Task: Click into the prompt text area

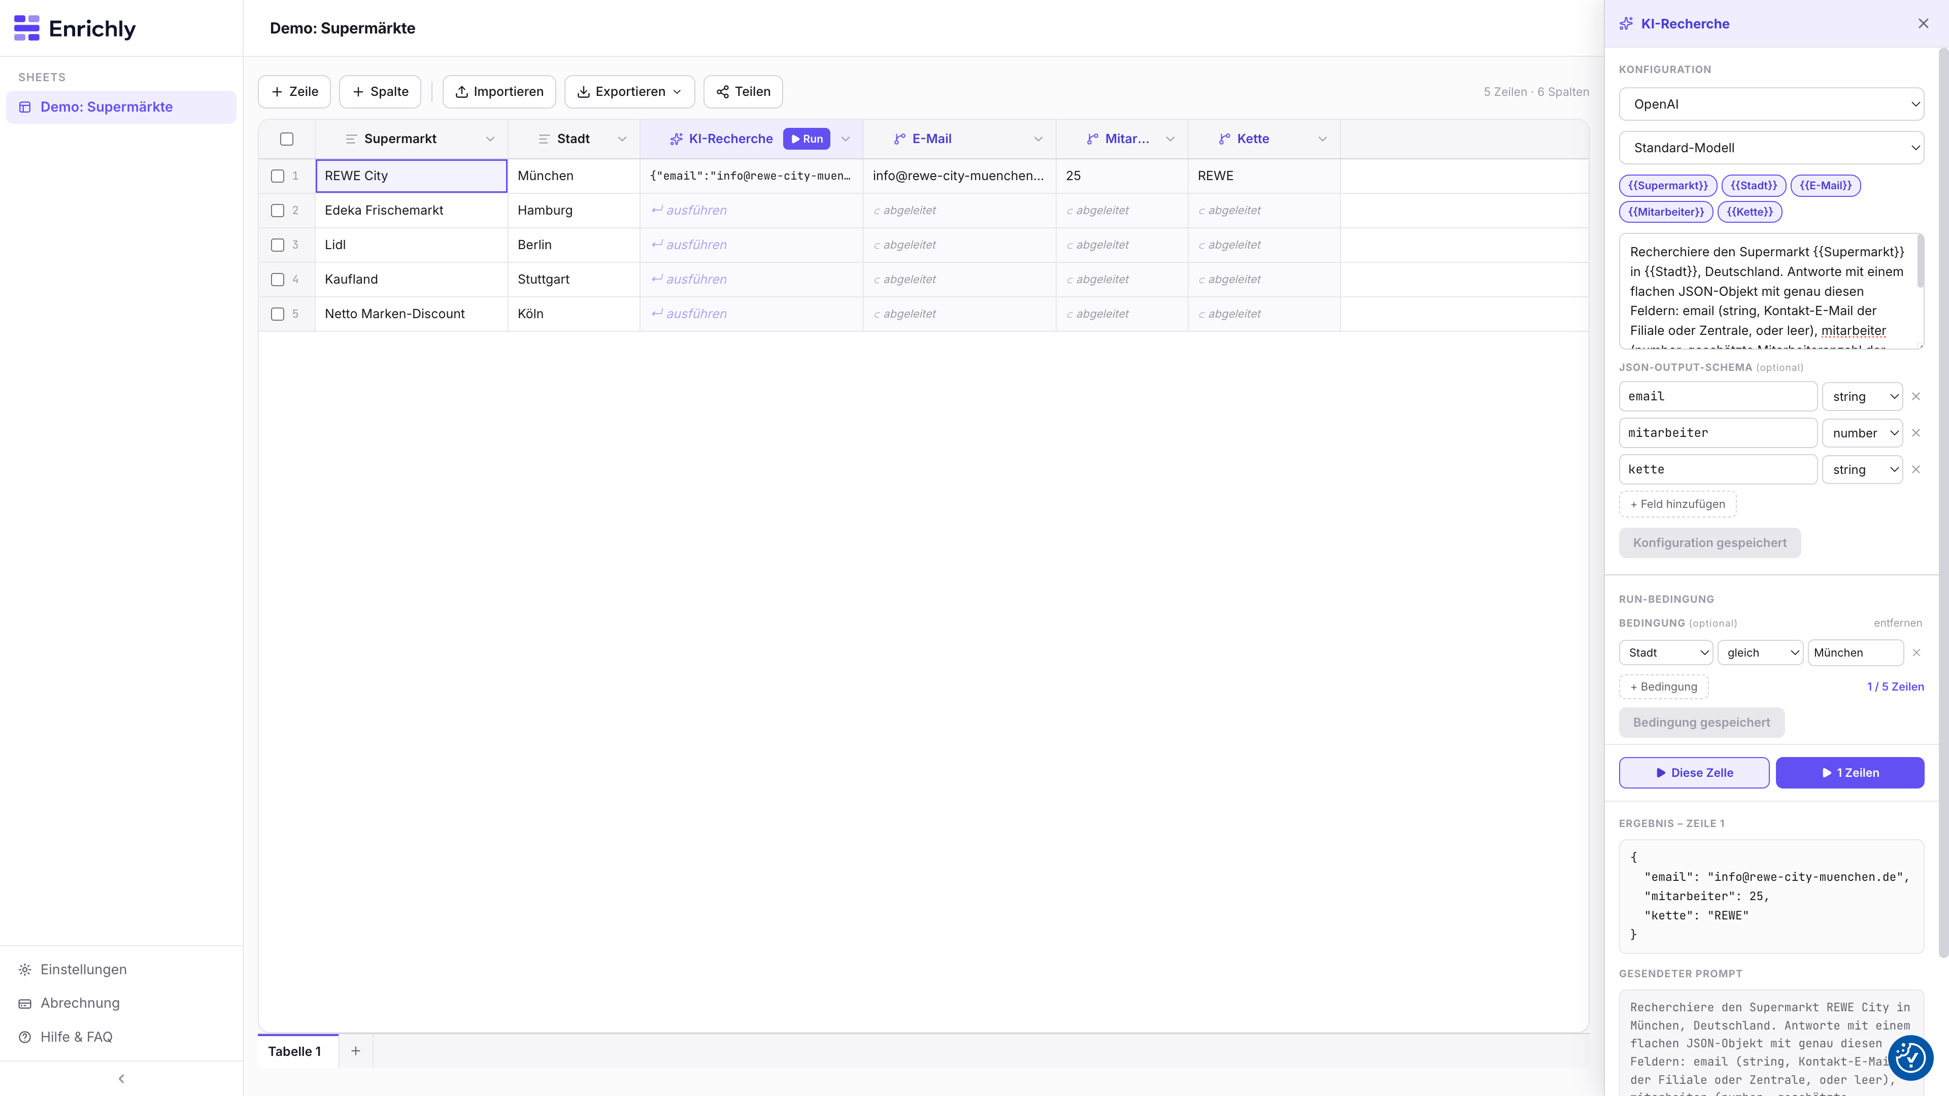Action: tap(1771, 291)
